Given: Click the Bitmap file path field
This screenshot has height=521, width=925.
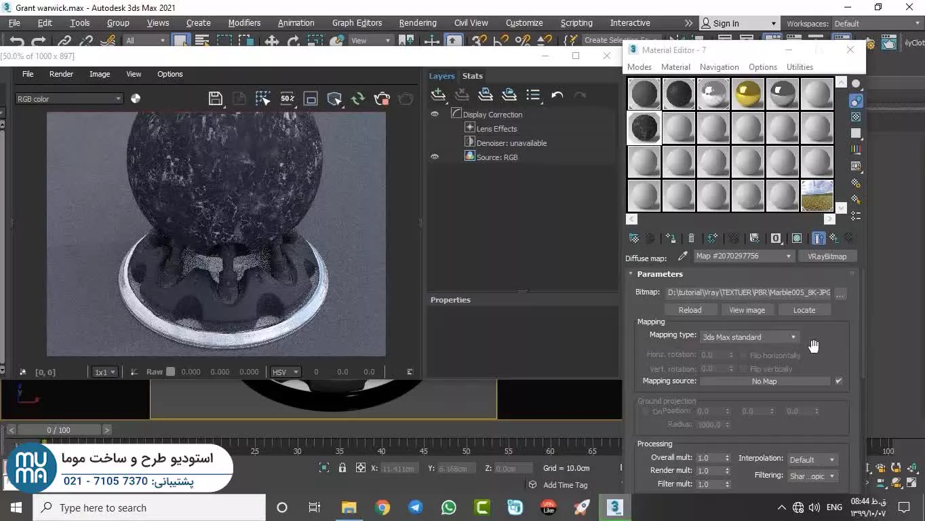Looking at the screenshot, I should pos(749,293).
